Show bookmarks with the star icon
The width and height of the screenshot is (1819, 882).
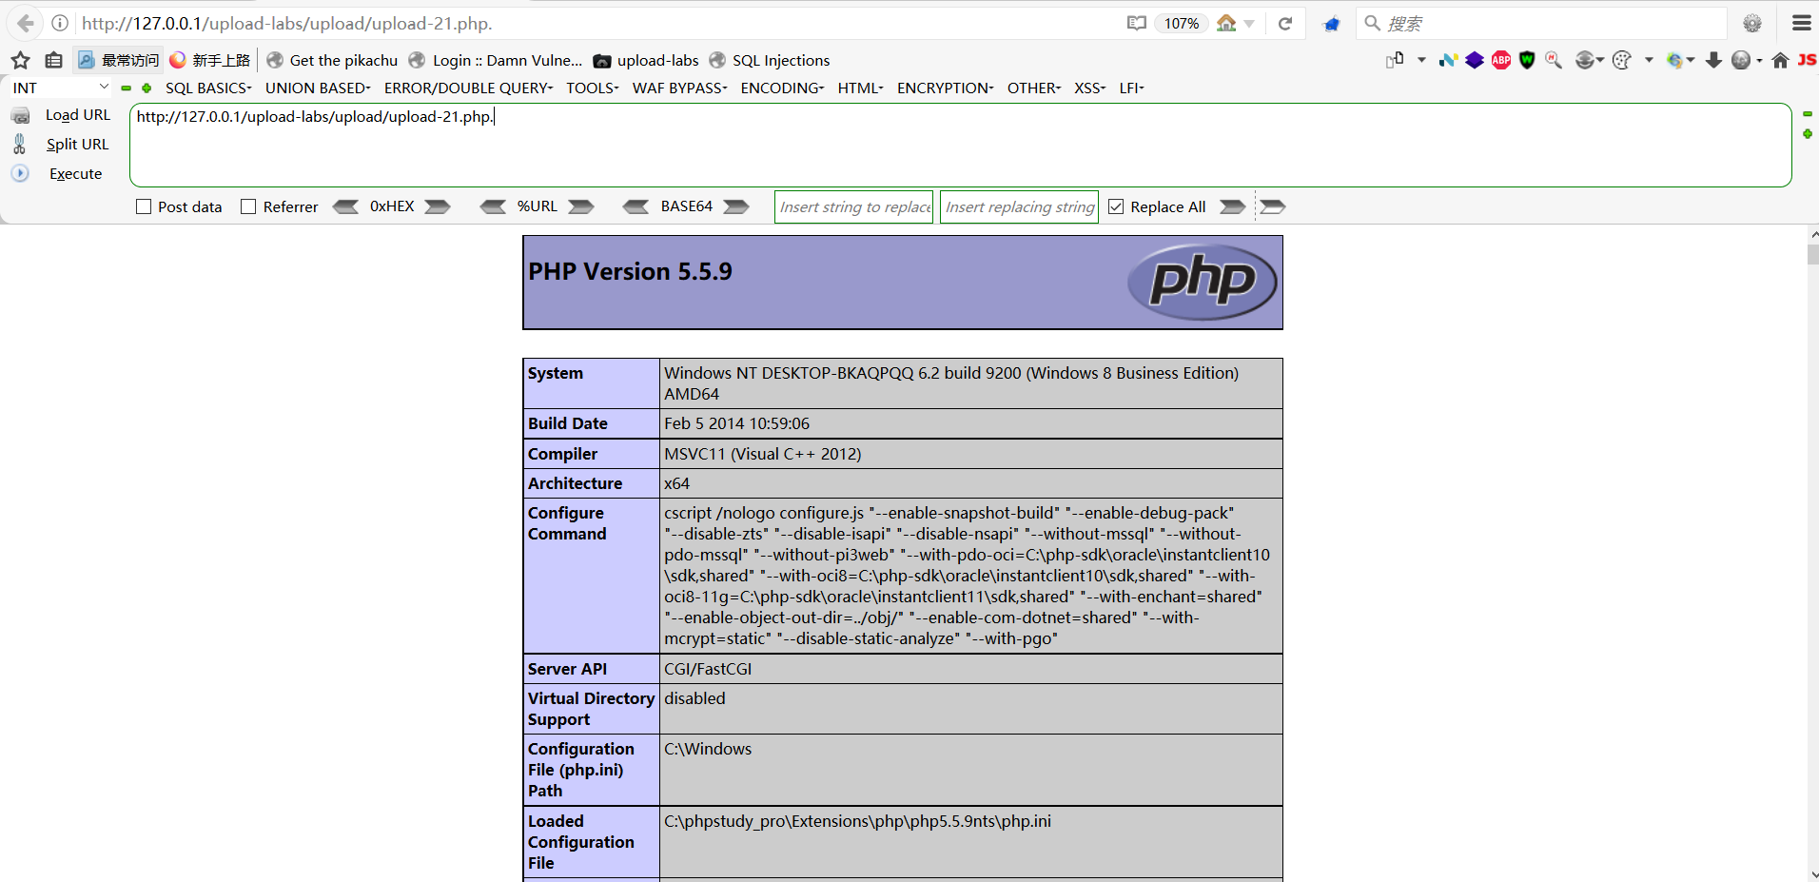pos(21,60)
